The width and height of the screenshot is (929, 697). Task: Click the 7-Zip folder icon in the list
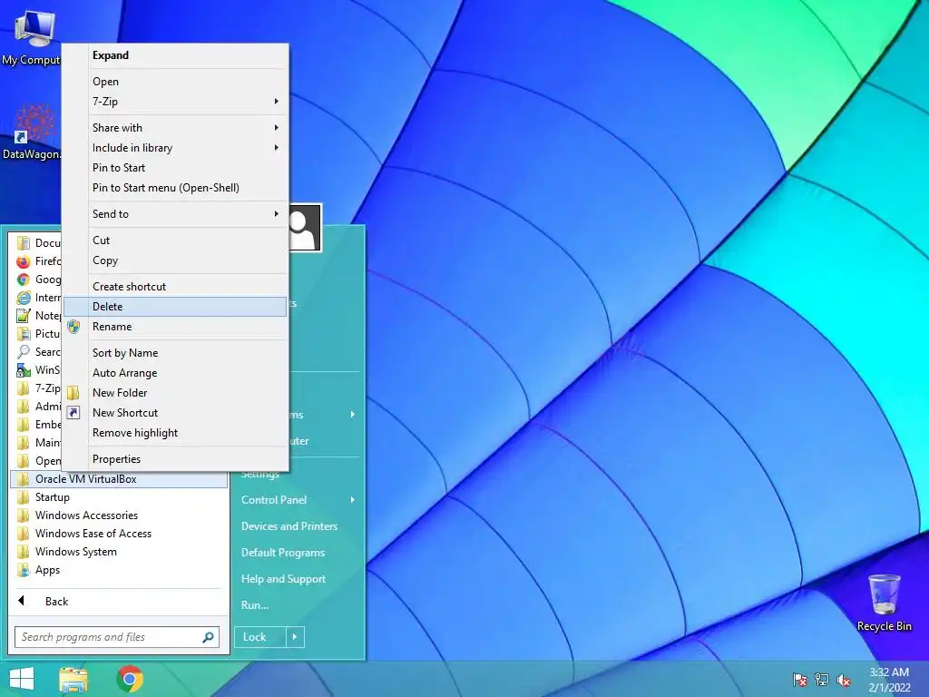(23, 388)
